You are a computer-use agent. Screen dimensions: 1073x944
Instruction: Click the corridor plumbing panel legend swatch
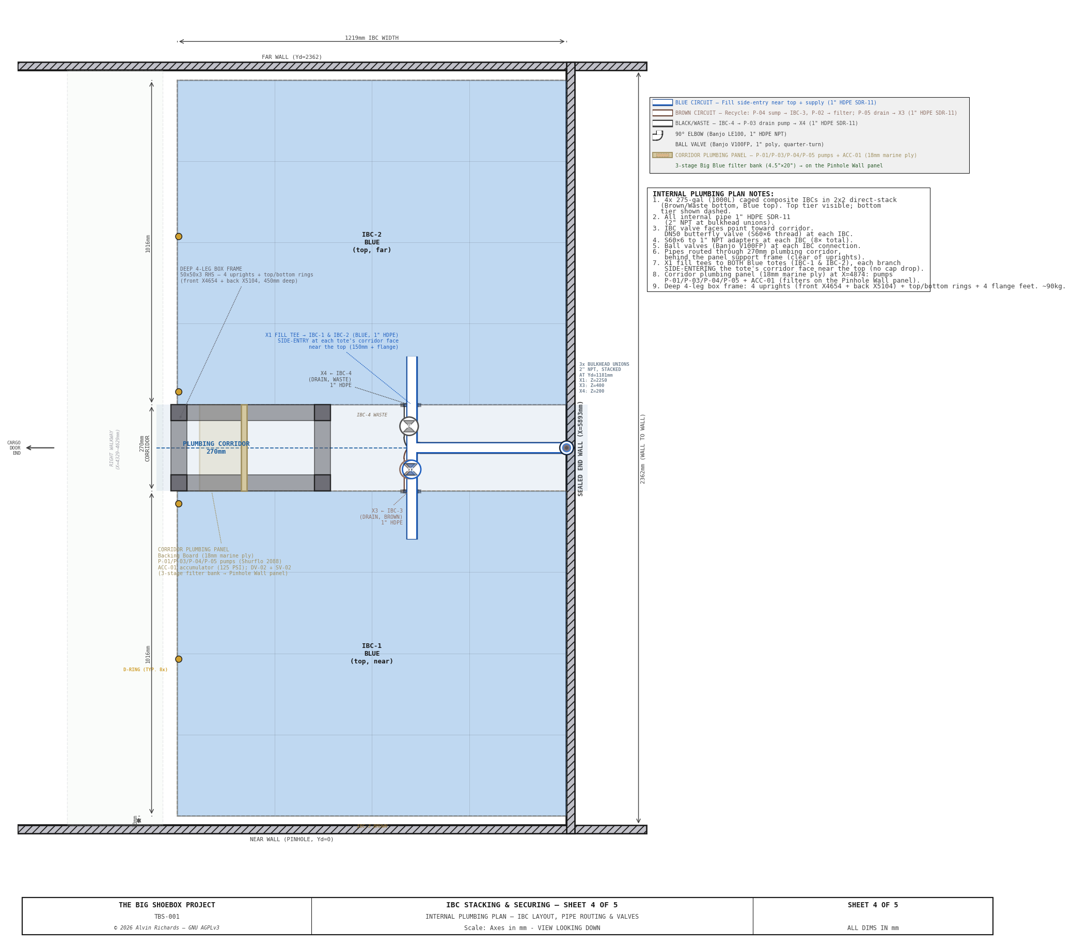(662, 155)
